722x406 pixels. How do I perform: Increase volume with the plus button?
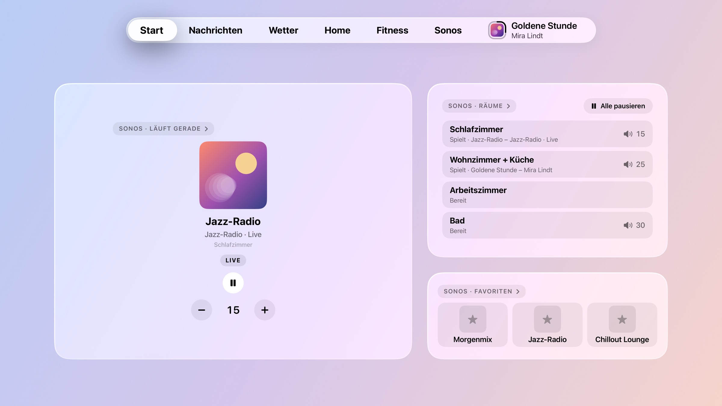pos(264,310)
